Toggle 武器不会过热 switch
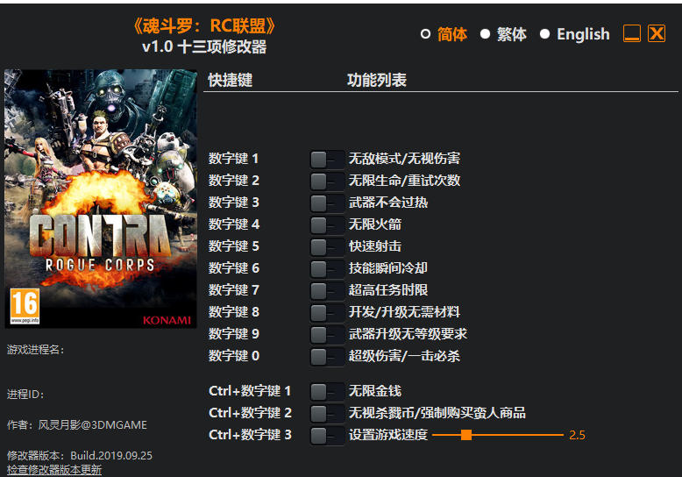 point(327,203)
